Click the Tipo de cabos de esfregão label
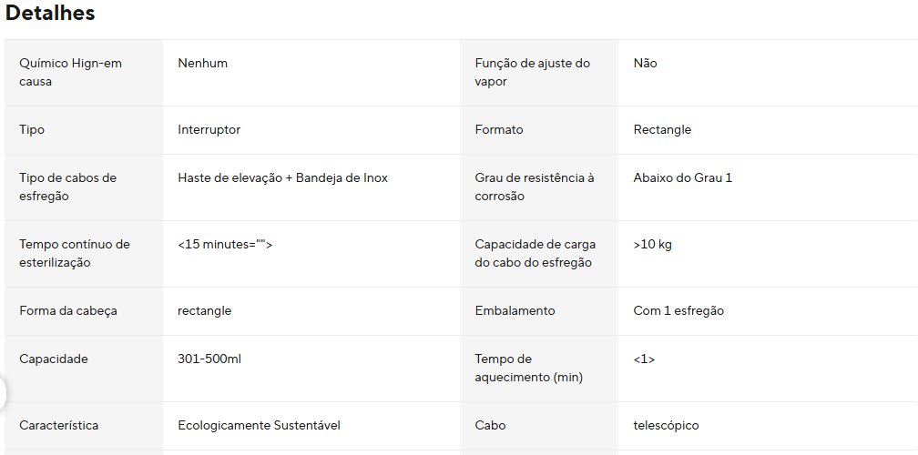Image resolution: width=918 pixels, height=455 pixels. 67,187
